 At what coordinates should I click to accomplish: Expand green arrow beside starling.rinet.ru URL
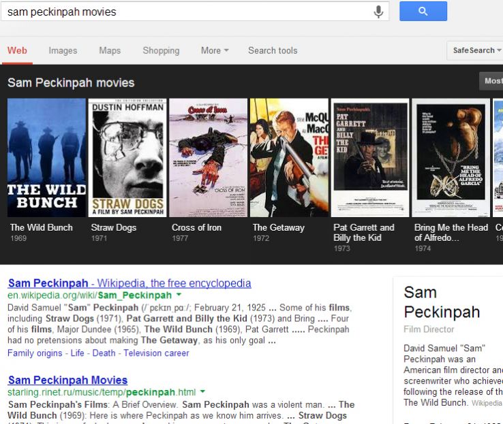202,392
